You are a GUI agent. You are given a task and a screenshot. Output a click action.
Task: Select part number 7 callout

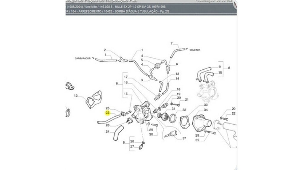point(171,43)
